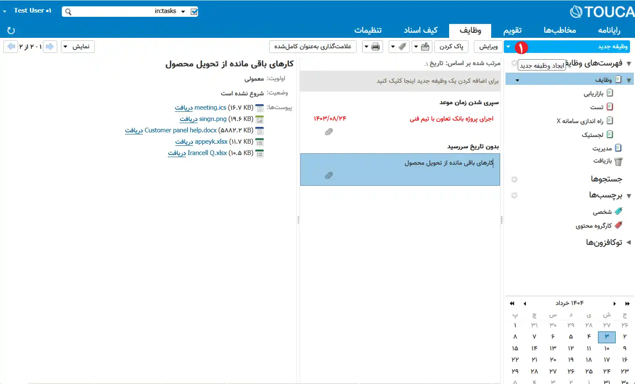635x384 pixels.
Task: Click the refresh icon under Test User
Action: 11,30
